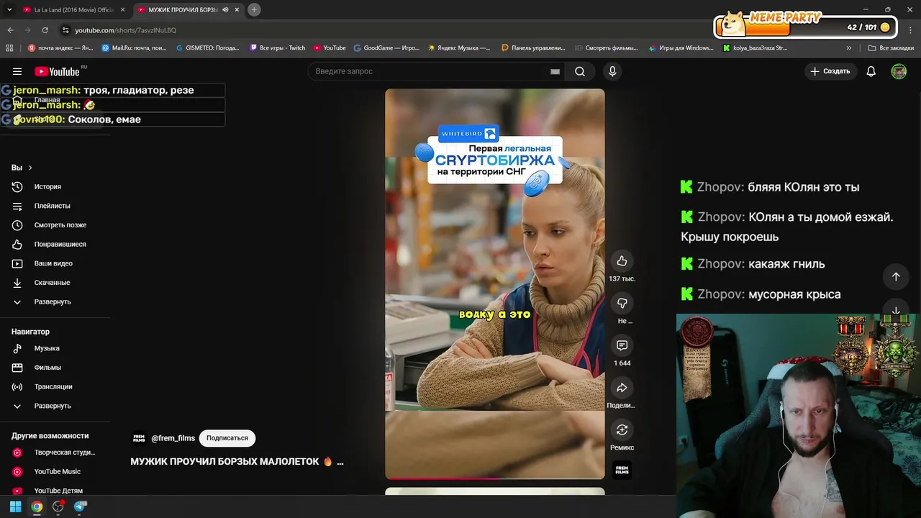Open the account avatar menu
The width and height of the screenshot is (921, 518).
coord(899,71)
